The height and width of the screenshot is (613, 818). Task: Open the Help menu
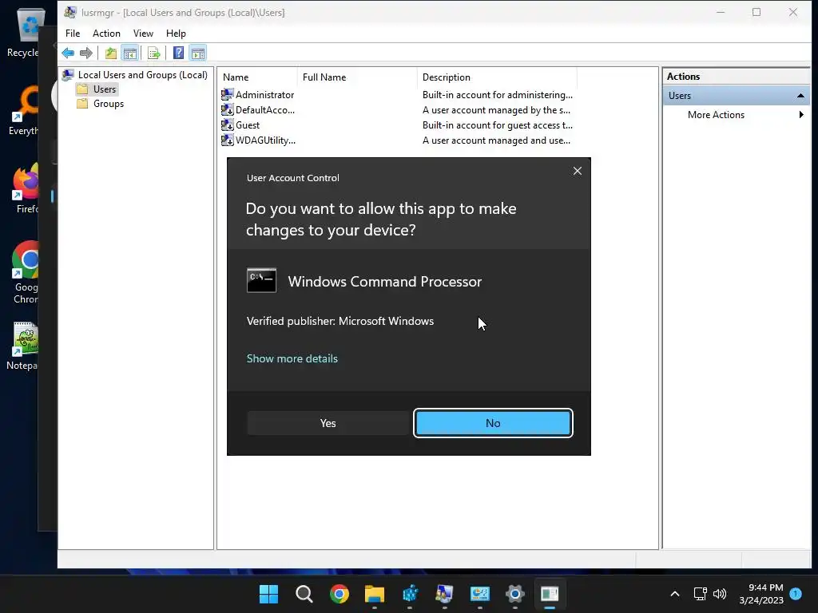click(x=176, y=34)
